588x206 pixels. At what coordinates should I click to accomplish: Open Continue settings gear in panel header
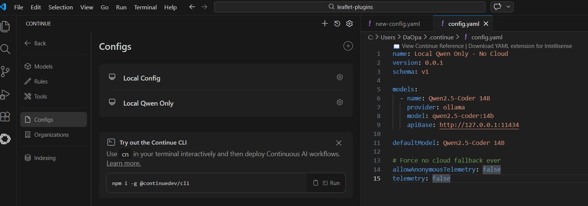349,23
